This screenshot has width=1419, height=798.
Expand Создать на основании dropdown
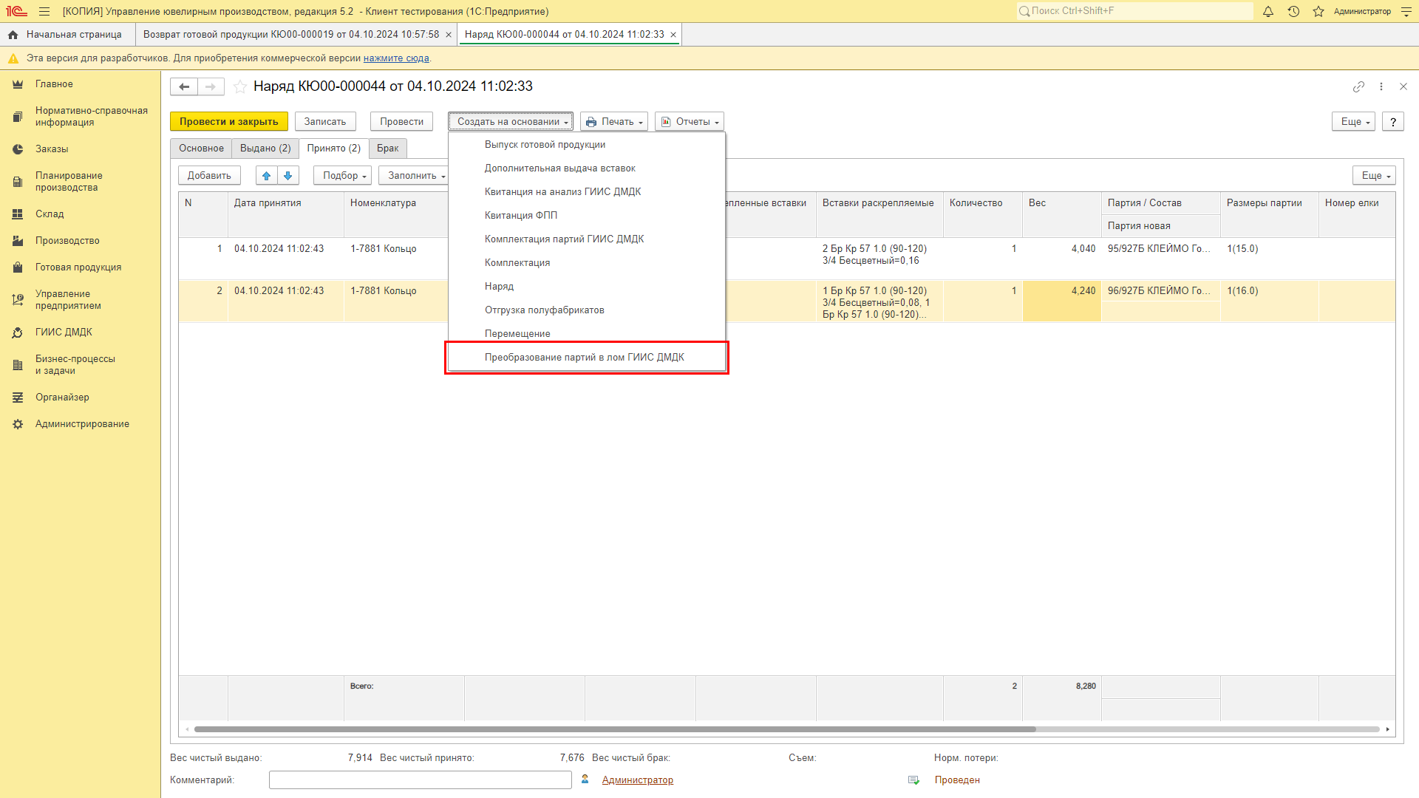pos(511,122)
